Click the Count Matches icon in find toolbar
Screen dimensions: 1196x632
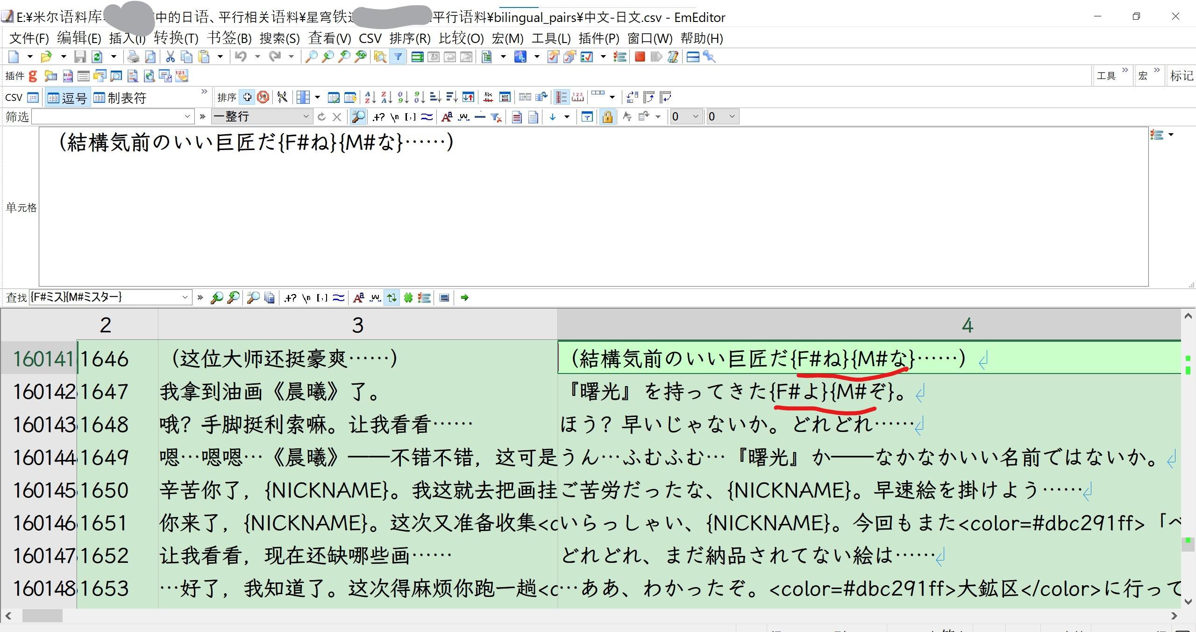coord(408,297)
